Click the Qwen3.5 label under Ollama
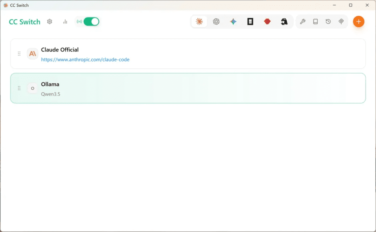This screenshot has height=232, width=376. 50,94
